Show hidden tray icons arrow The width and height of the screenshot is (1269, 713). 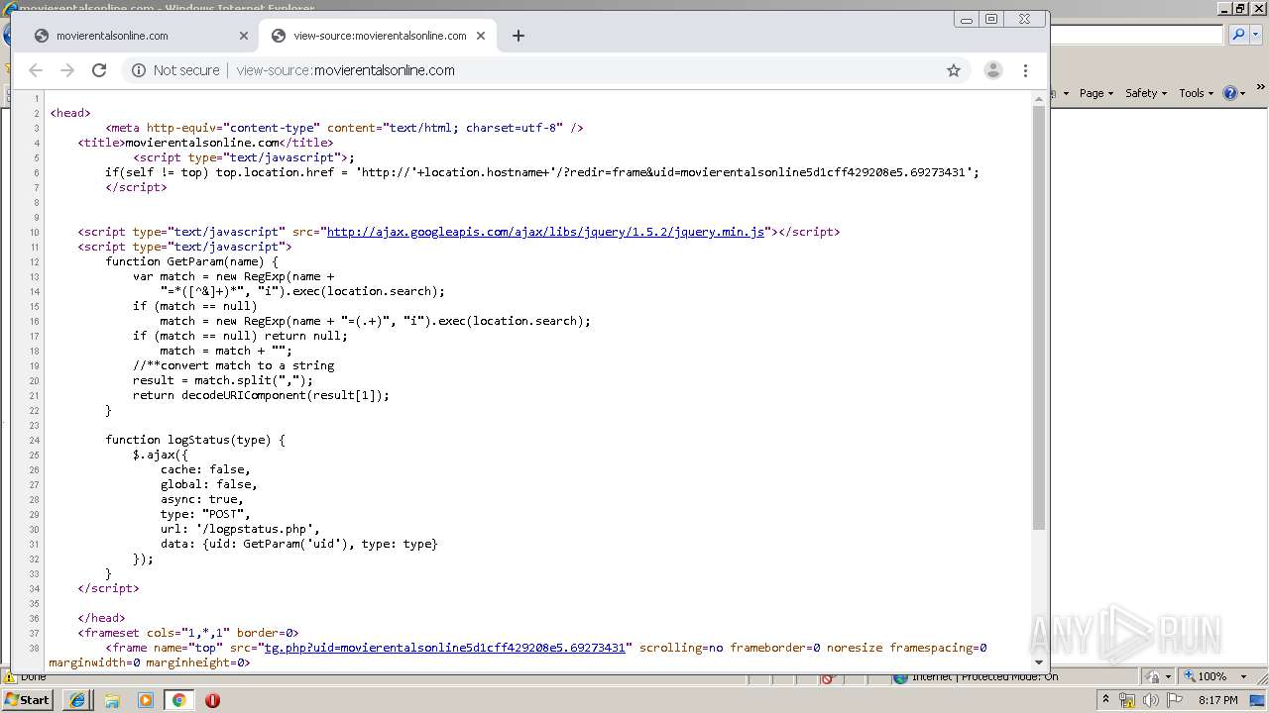[x=1105, y=700]
